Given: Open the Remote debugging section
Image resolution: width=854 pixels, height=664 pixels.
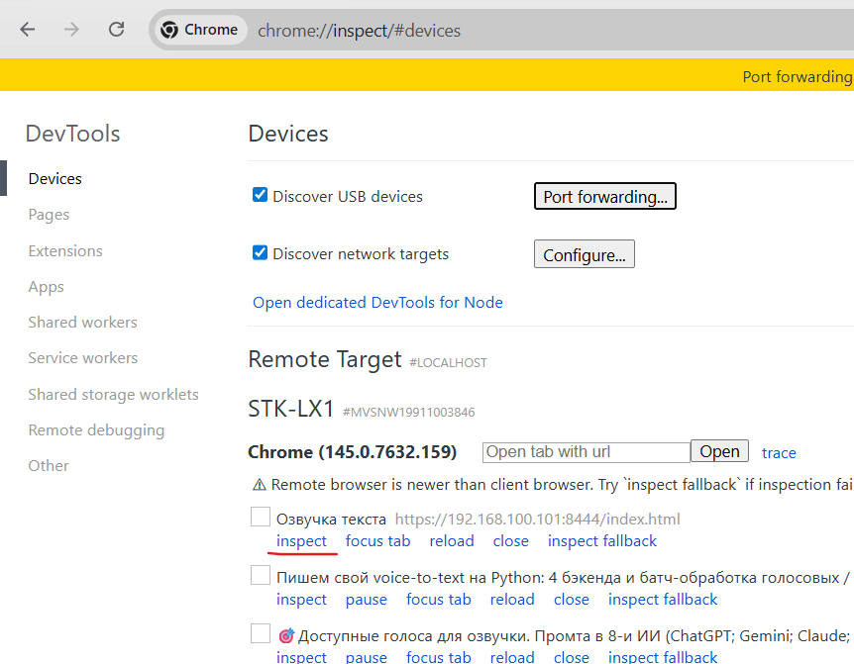Looking at the screenshot, I should (96, 430).
